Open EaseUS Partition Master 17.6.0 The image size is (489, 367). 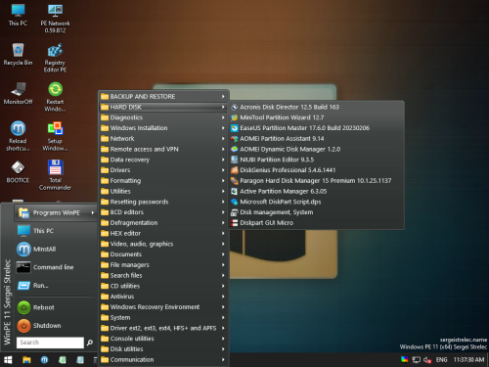coord(316,128)
